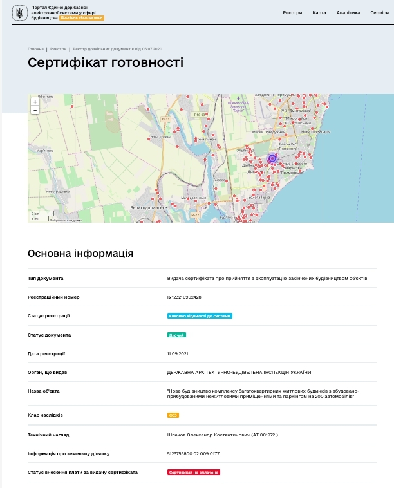Select ДЕРЖАВНА АРХІТЕКТУРНО-БУДІВЕЛЬНА ІНСПЕКЦІЯ УКРАЇНИ text

click(239, 373)
